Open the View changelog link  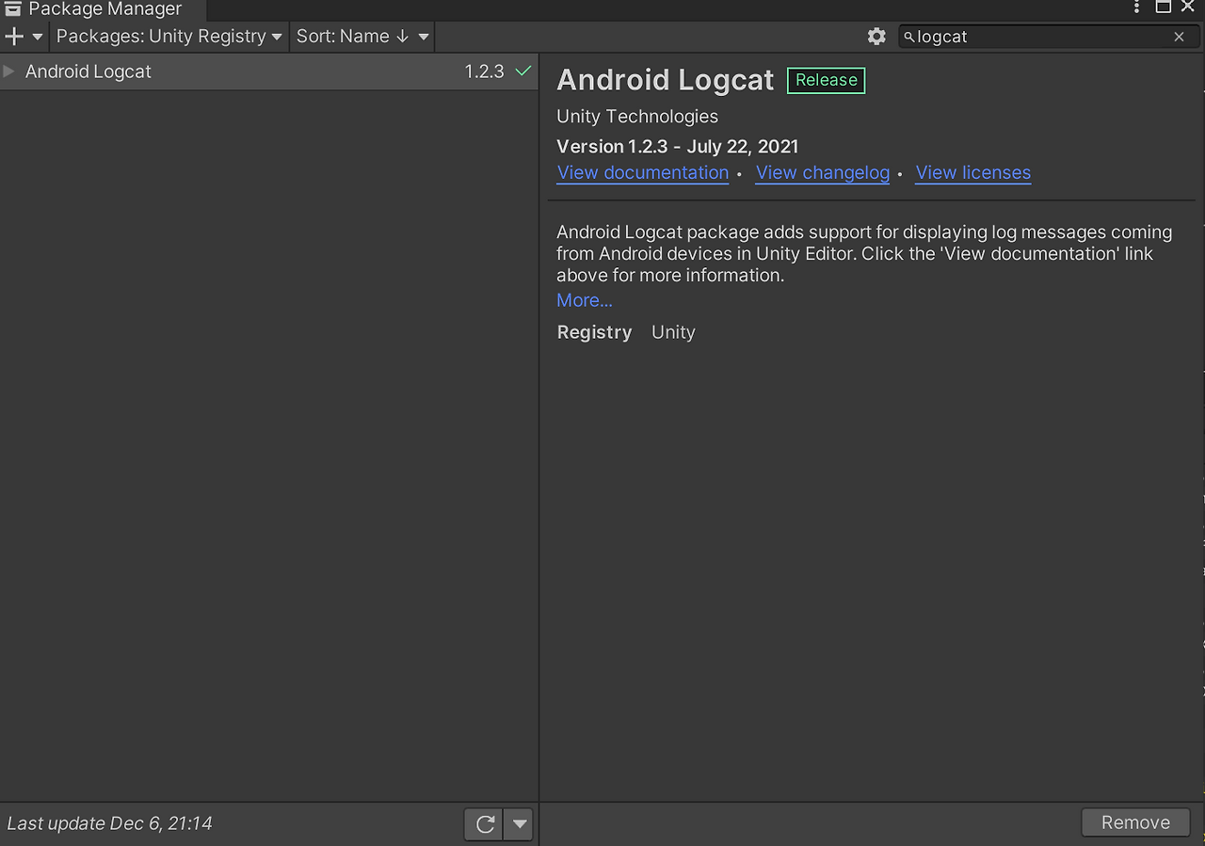pyautogui.click(x=823, y=173)
